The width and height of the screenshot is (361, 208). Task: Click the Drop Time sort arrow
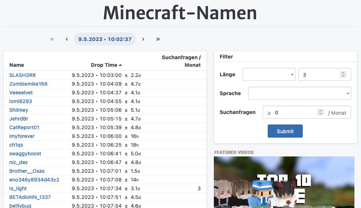pos(120,65)
